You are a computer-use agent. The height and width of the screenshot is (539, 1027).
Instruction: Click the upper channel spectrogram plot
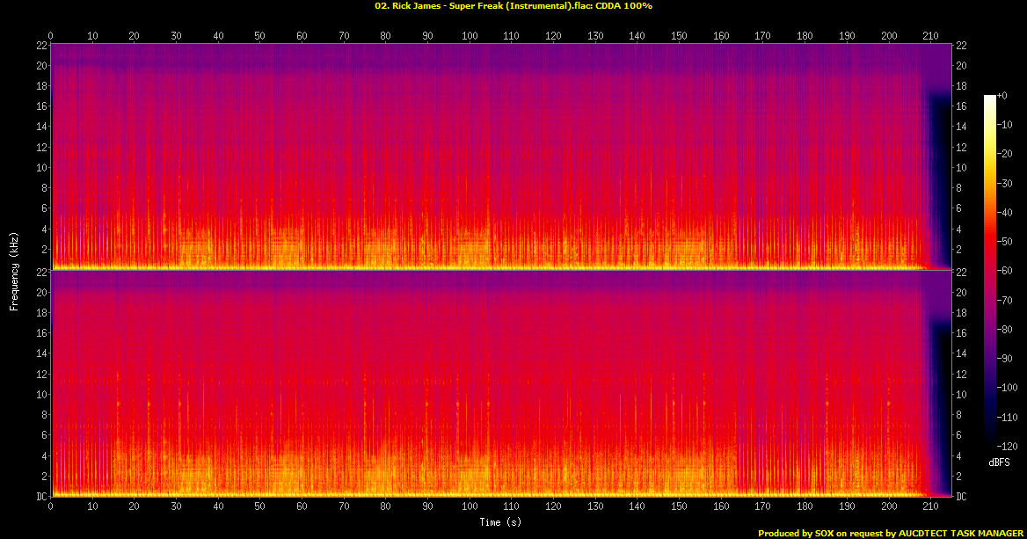tap(500, 157)
